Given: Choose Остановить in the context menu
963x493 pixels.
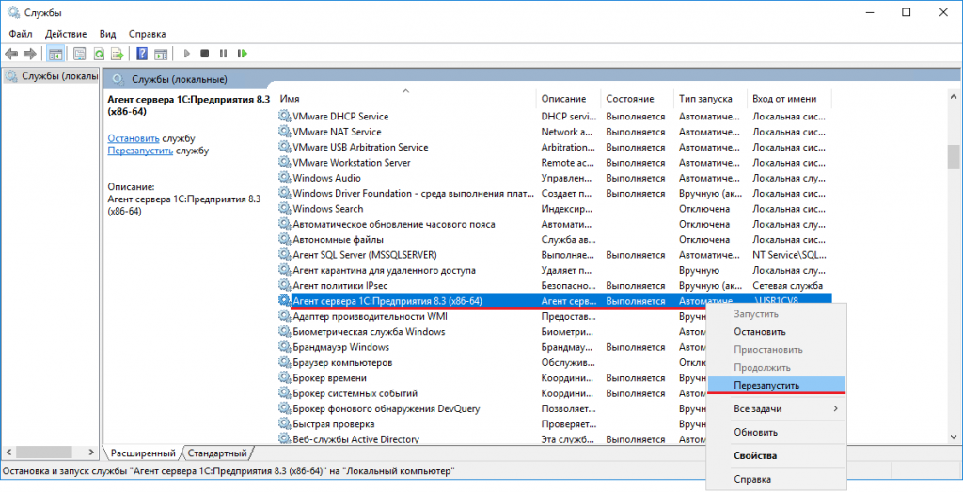Looking at the screenshot, I should [x=776, y=332].
